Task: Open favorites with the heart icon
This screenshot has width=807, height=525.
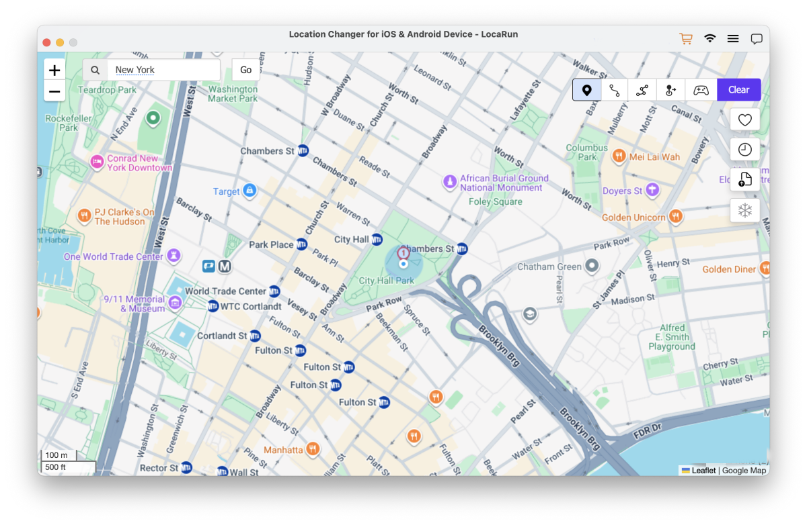Action: click(744, 120)
